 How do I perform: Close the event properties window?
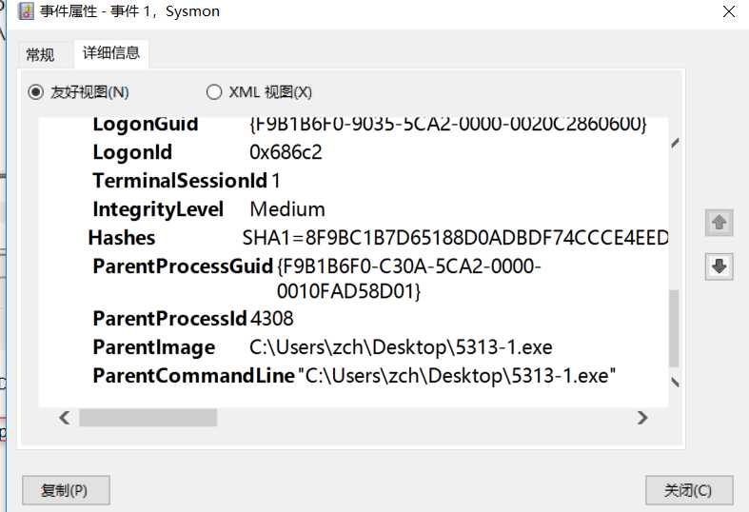pyautogui.click(x=729, y=11)
